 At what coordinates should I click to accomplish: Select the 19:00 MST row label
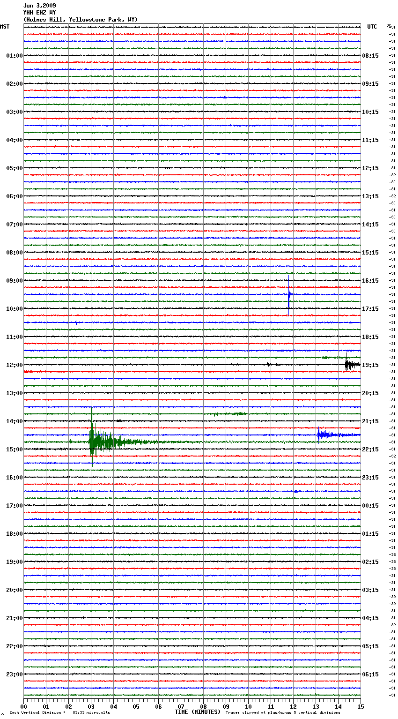[x=15, y=562]
